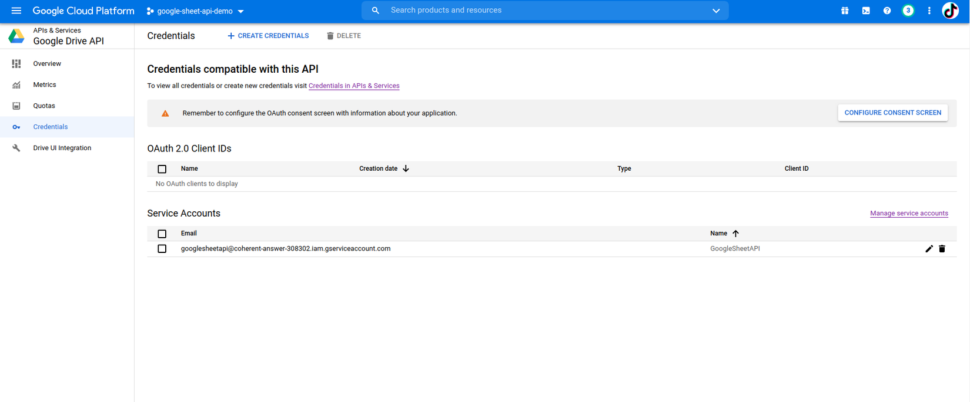
Task: Click the Creation date down sort arrow
Action: [406, 168]
